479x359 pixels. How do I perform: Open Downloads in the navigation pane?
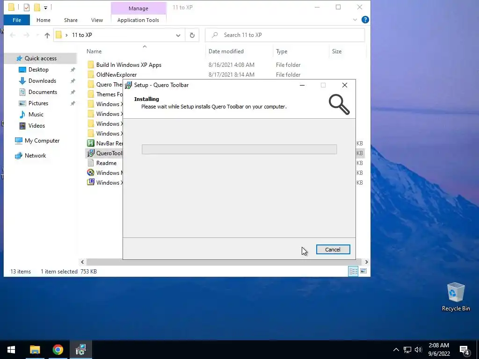42,81
